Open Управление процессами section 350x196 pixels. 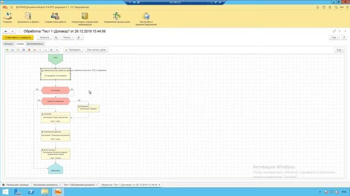(116, 18)
